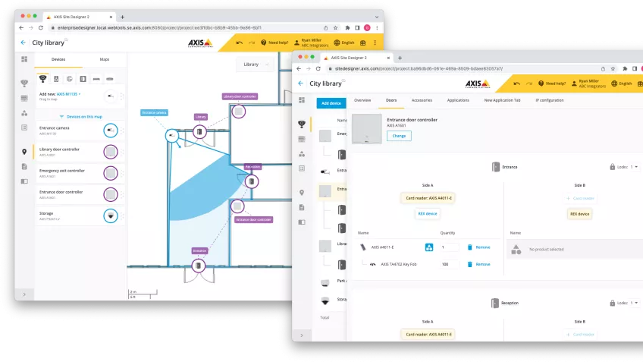Bookmark page with star in map browser window
The image size is (643, 362).
tap(335, 27)
